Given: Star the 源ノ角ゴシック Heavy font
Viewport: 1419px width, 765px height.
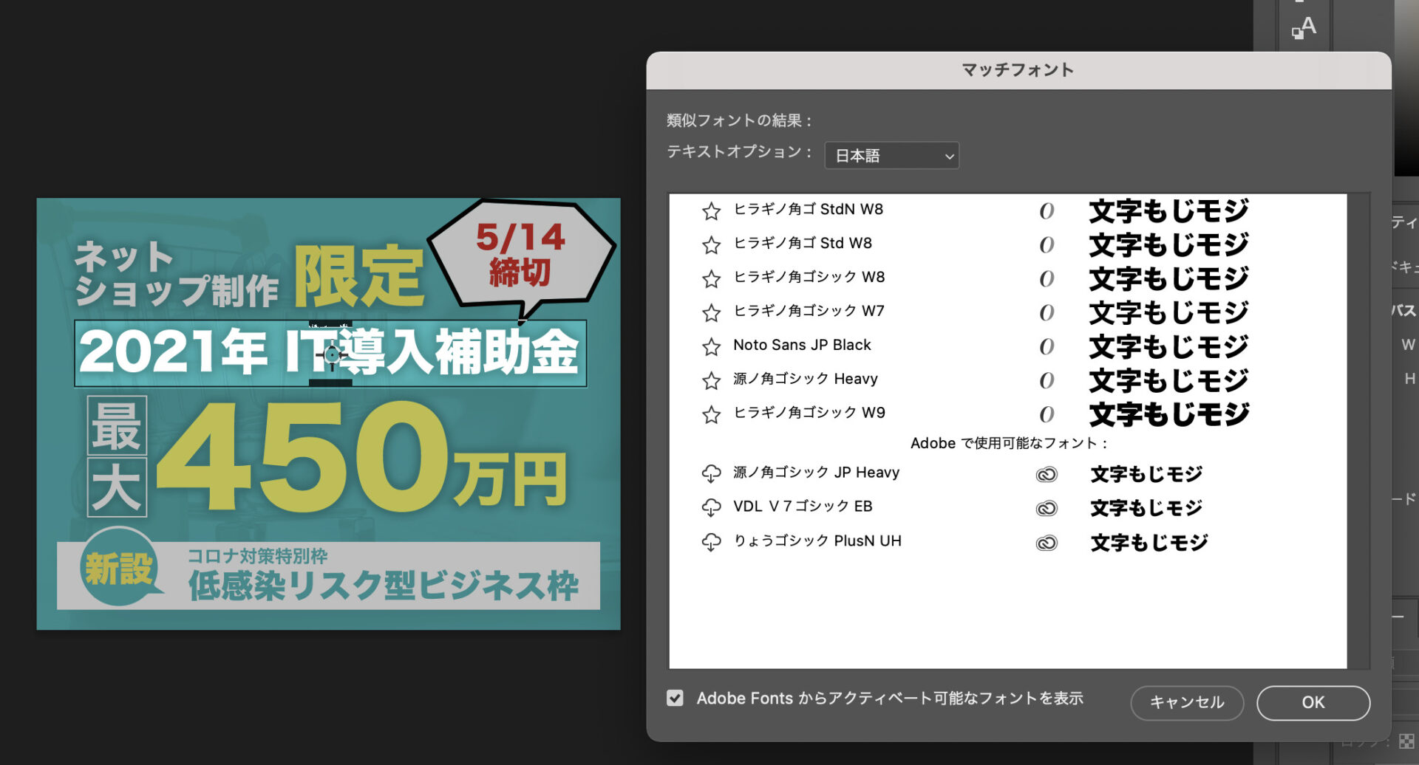Looking at the screenshot, I should [x=711, y=380].
